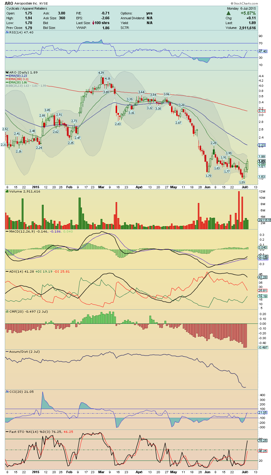
Task: Click the small icon before ADX(14)
Action: (x=7, y=271)
